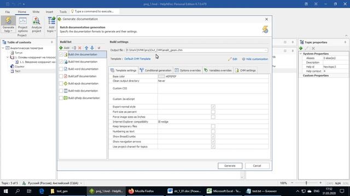Viewport: 350px width, 196px height.
Task: Switch to the Insert ribbon tab
Action: [x=49, y=12]
